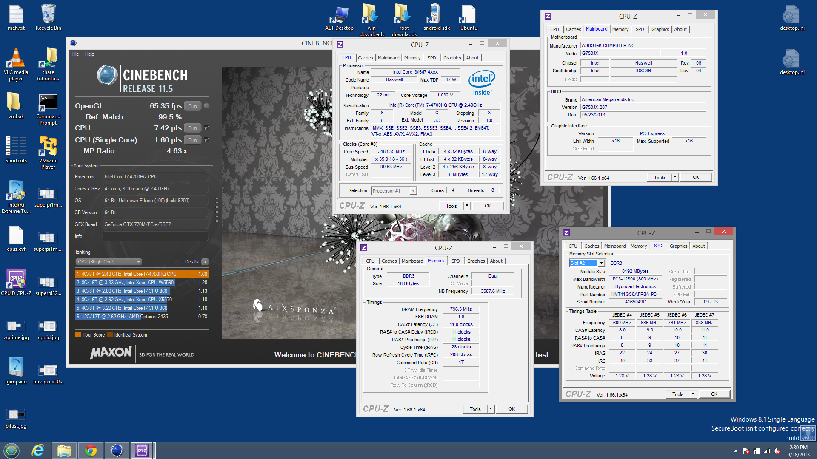This screenshot has height=459, width=817.
Task: Open Google Chrome from taskbar
Action: click(x=91, y=450)
